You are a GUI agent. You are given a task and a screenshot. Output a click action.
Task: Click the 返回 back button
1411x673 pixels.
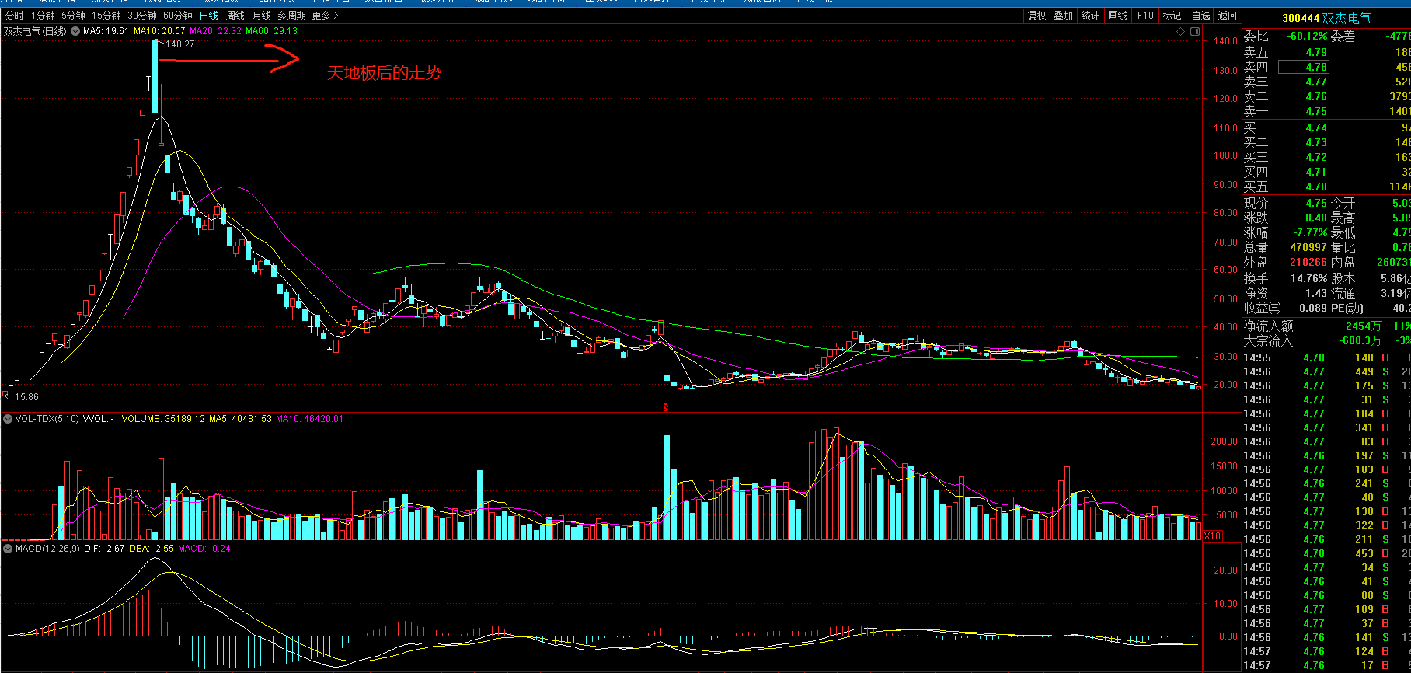1228,16
